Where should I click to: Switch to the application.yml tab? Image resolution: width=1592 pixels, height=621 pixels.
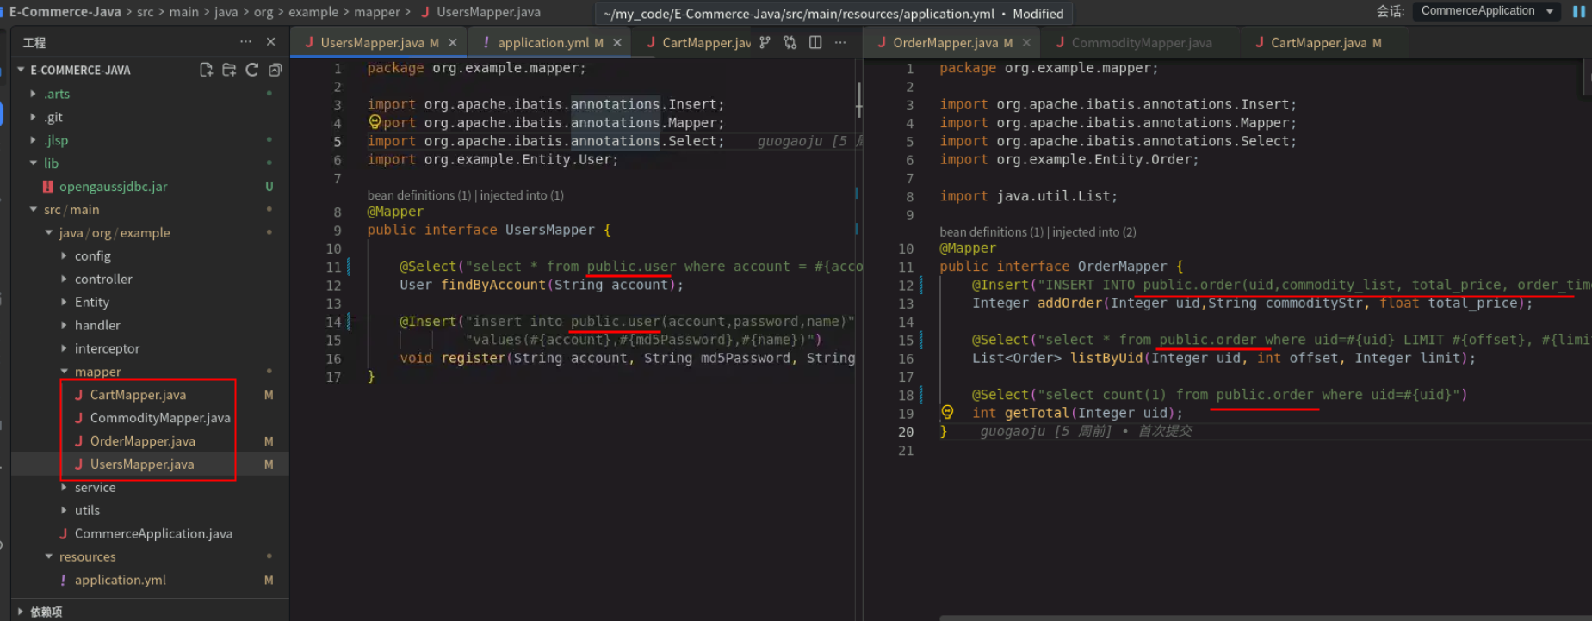pyautogui.click(x=543, y=42)
